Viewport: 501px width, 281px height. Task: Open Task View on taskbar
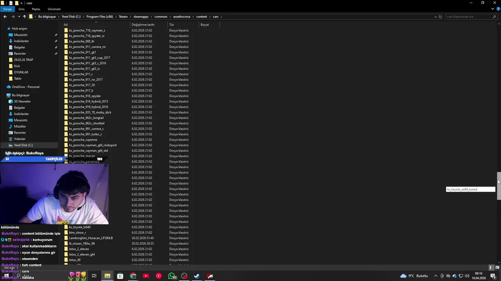(94, 276)
